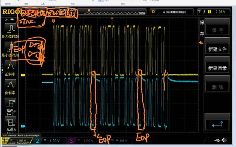Open the trigger level 2.26 V settings

[213, 12]
